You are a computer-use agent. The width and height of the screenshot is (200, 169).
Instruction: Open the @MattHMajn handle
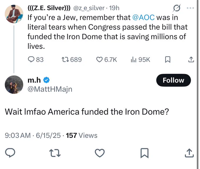50,89
